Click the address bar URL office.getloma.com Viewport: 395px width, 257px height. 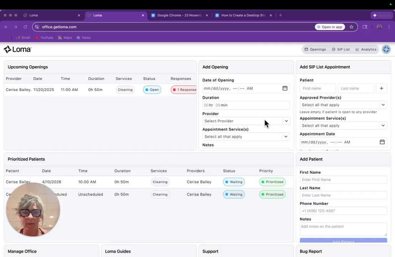click(59, 27)
